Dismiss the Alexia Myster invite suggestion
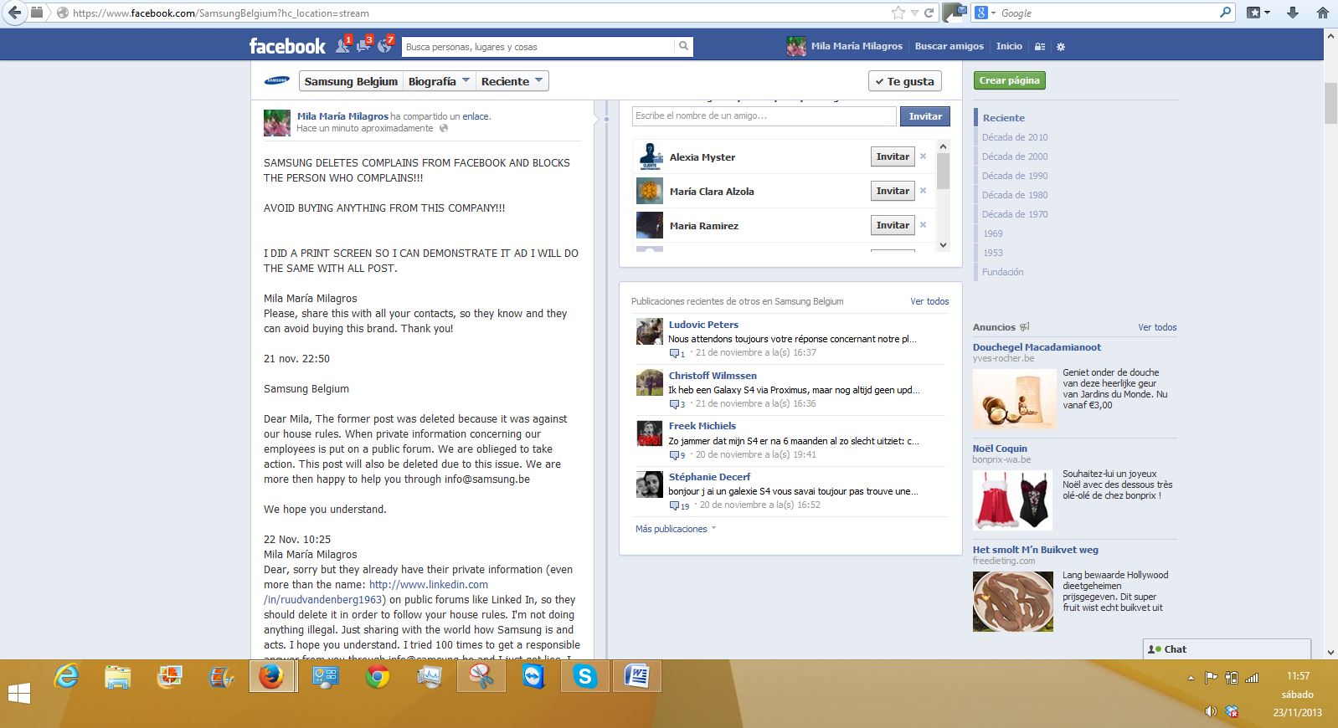Screen dimensions: 1338x728 pos(923,156)
